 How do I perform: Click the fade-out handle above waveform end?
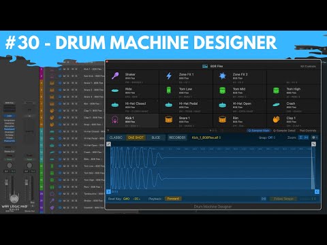point(313,144)
